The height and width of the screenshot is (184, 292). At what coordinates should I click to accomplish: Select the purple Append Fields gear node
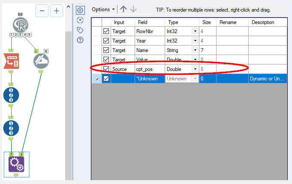[x=16, y=164]
